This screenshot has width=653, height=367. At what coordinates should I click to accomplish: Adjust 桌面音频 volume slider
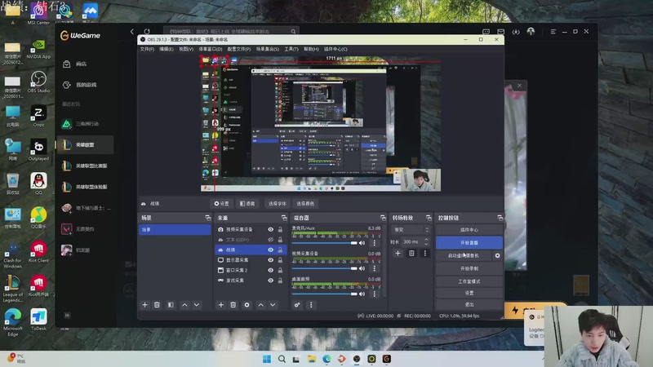[324, 294]
